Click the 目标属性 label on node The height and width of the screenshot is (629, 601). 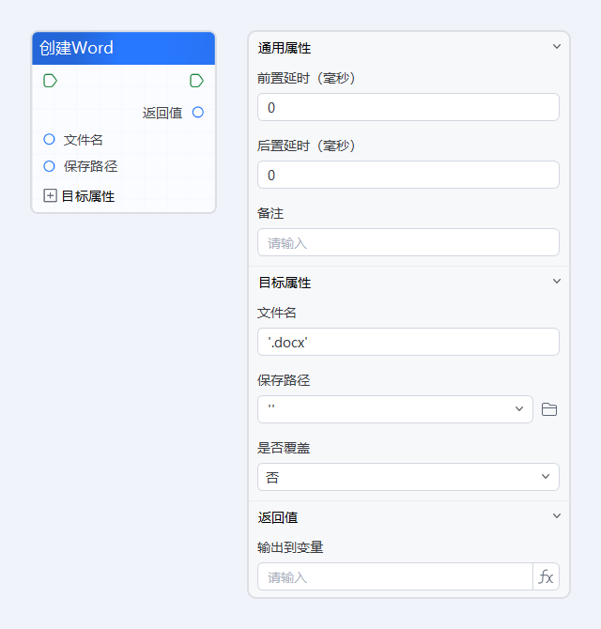pos(88,196)
